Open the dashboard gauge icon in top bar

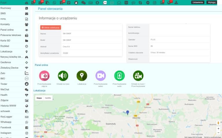27,3
